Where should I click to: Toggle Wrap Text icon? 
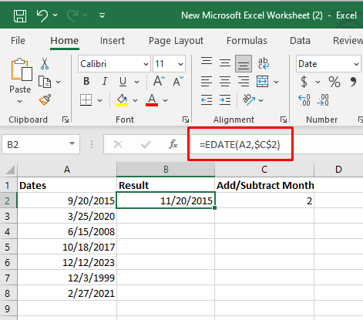pos(264,63)
